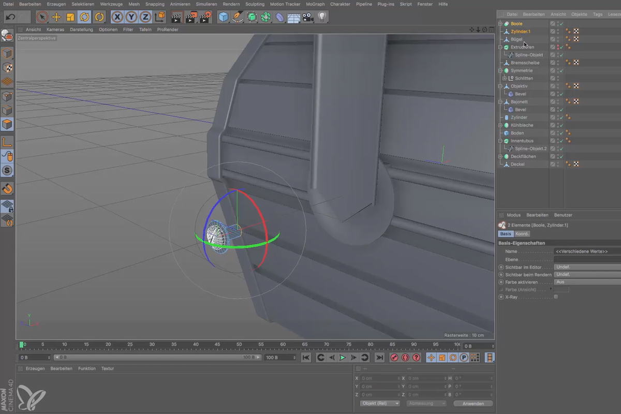Open the Bend deformer icon
The width and height of the screenshot is (621, 414).
click(279, 17)
